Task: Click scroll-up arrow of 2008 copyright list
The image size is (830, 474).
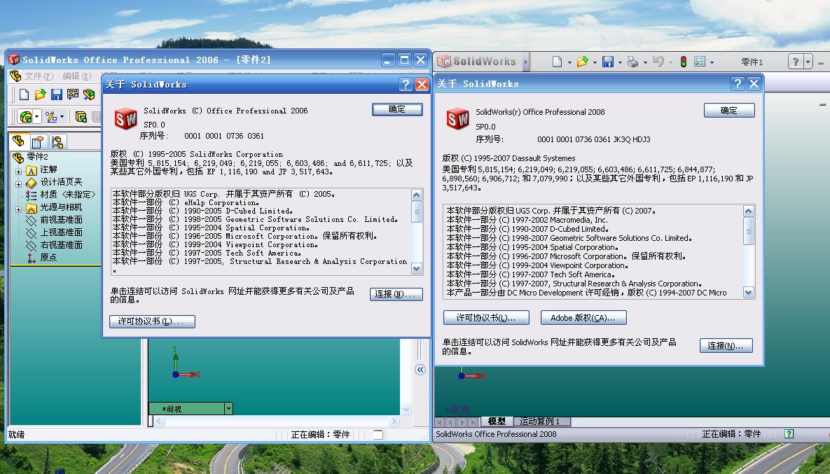Action: tap(749, 211)
